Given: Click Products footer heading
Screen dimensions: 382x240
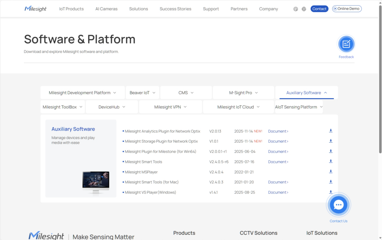Looking at the screenshot, I should pos(184,233).
